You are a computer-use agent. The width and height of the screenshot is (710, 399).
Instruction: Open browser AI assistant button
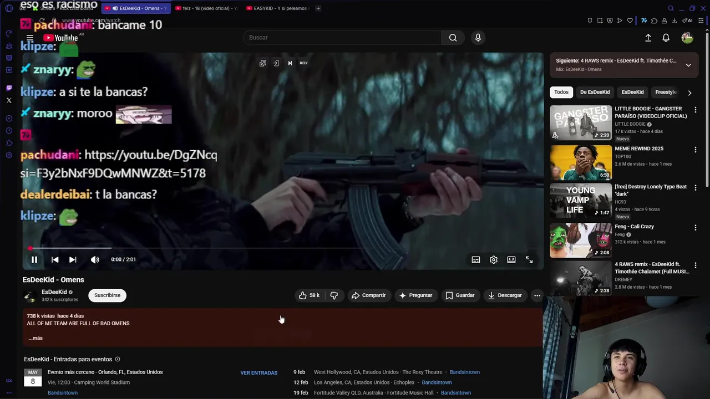click(x=688, y=21)
